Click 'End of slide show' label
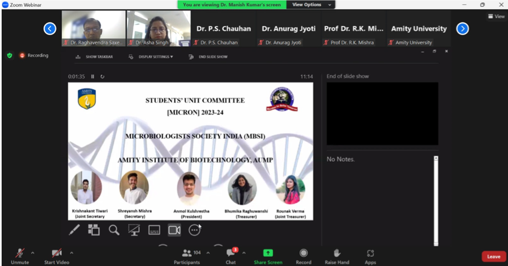 [348, 76]
